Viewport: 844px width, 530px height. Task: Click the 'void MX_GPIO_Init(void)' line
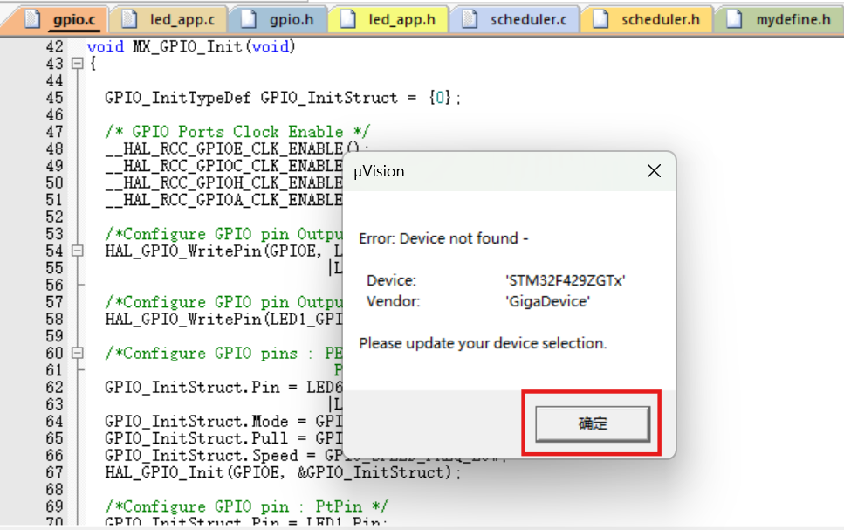click(191, 47)
